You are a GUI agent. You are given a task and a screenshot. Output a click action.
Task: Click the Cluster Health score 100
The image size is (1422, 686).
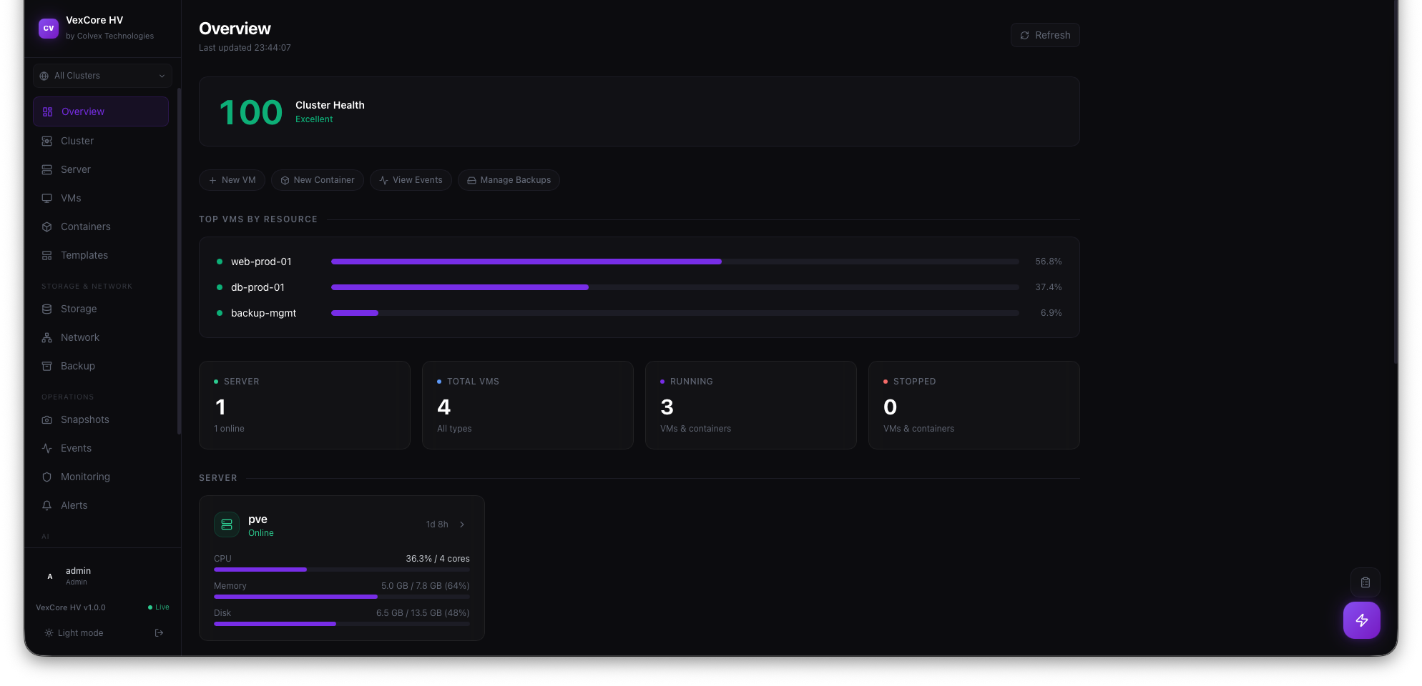pos(251,112)
